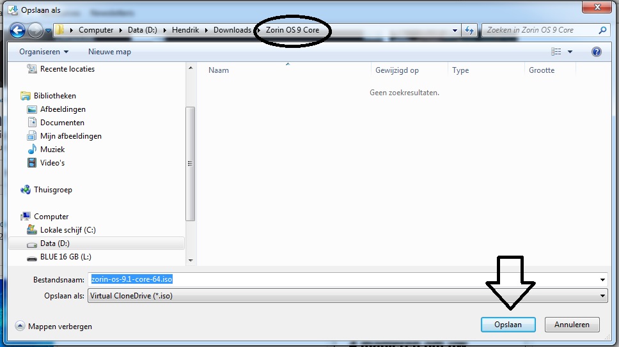Go back with the blue Back arrow
This screenshot has width=619, height=347.
click(x=17, y=31)
